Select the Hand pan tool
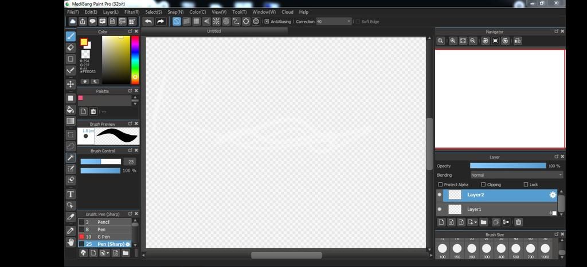Viewport: 587px width, 267px height. (71, 242)
